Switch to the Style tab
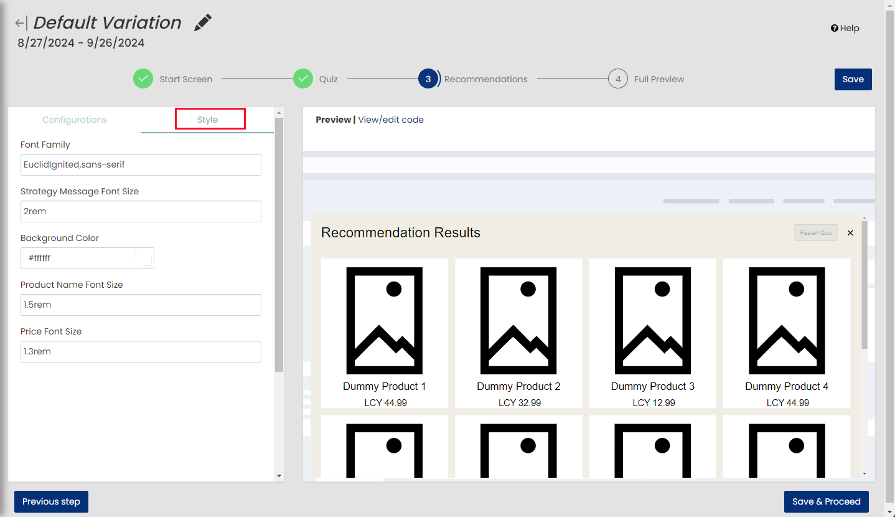Viewport: 895px width, 517px height. (x=208, y=120)
